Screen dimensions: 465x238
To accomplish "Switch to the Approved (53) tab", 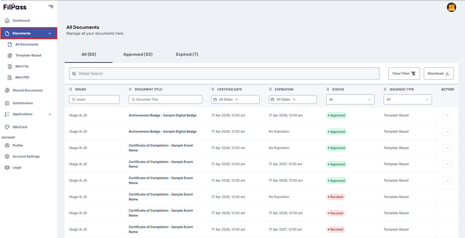I will click(138, 55).
